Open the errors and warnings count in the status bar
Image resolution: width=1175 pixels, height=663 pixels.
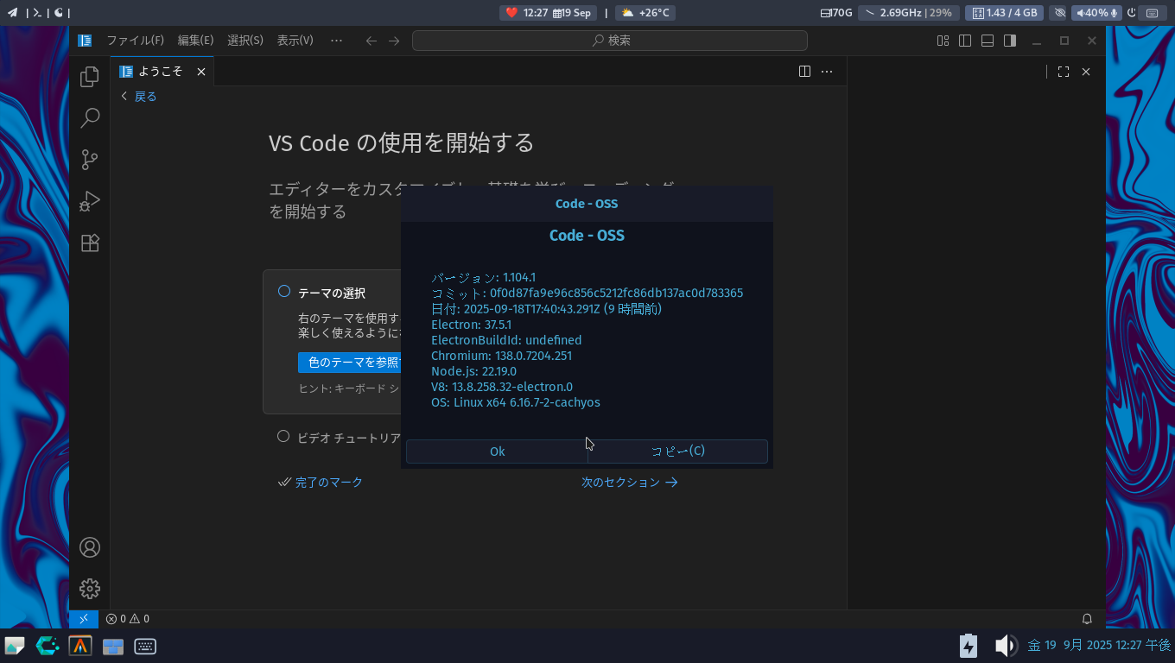click(128, 619)
